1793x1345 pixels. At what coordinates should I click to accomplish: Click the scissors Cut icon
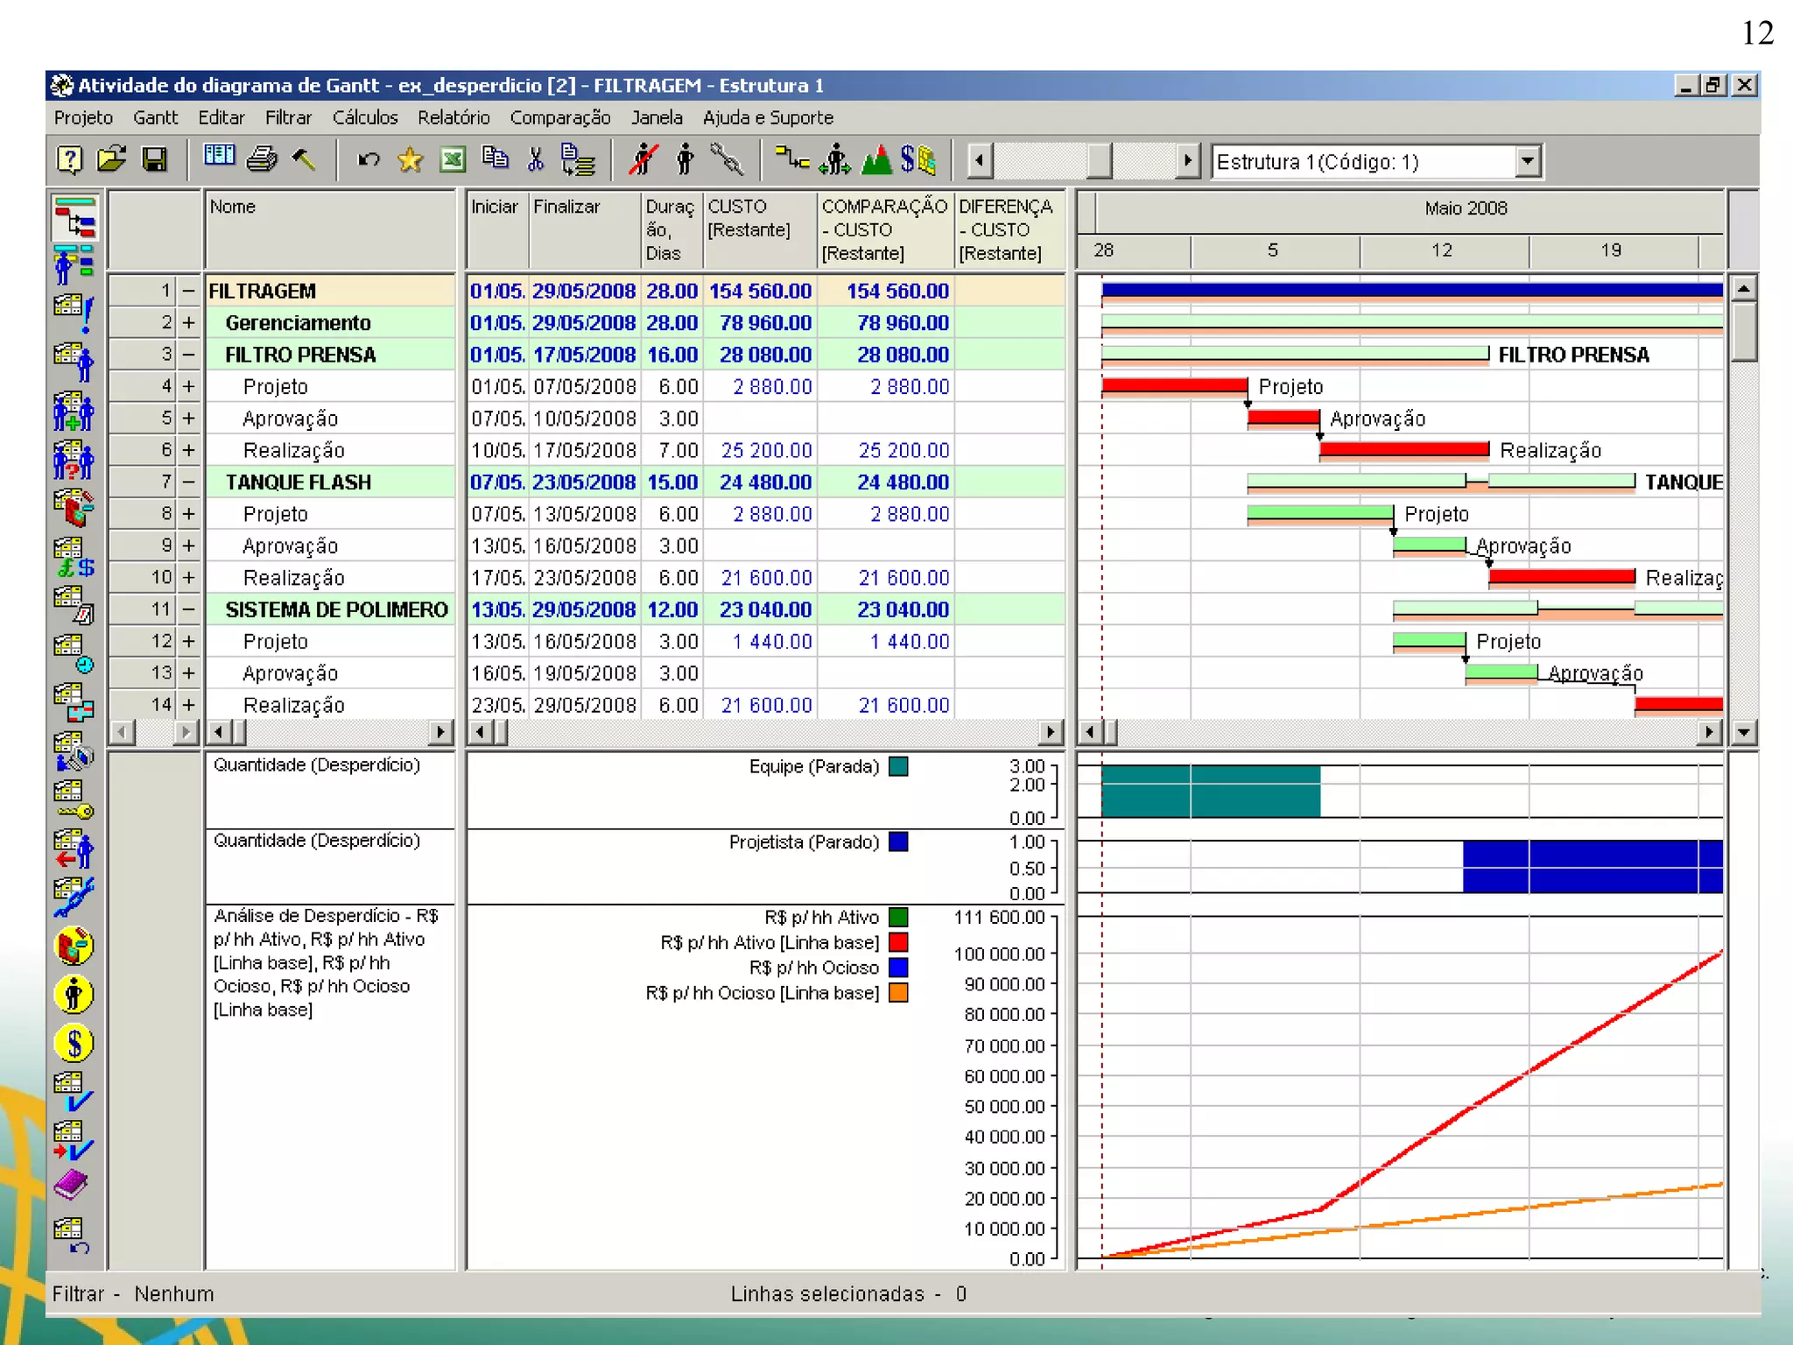(536, 159)
